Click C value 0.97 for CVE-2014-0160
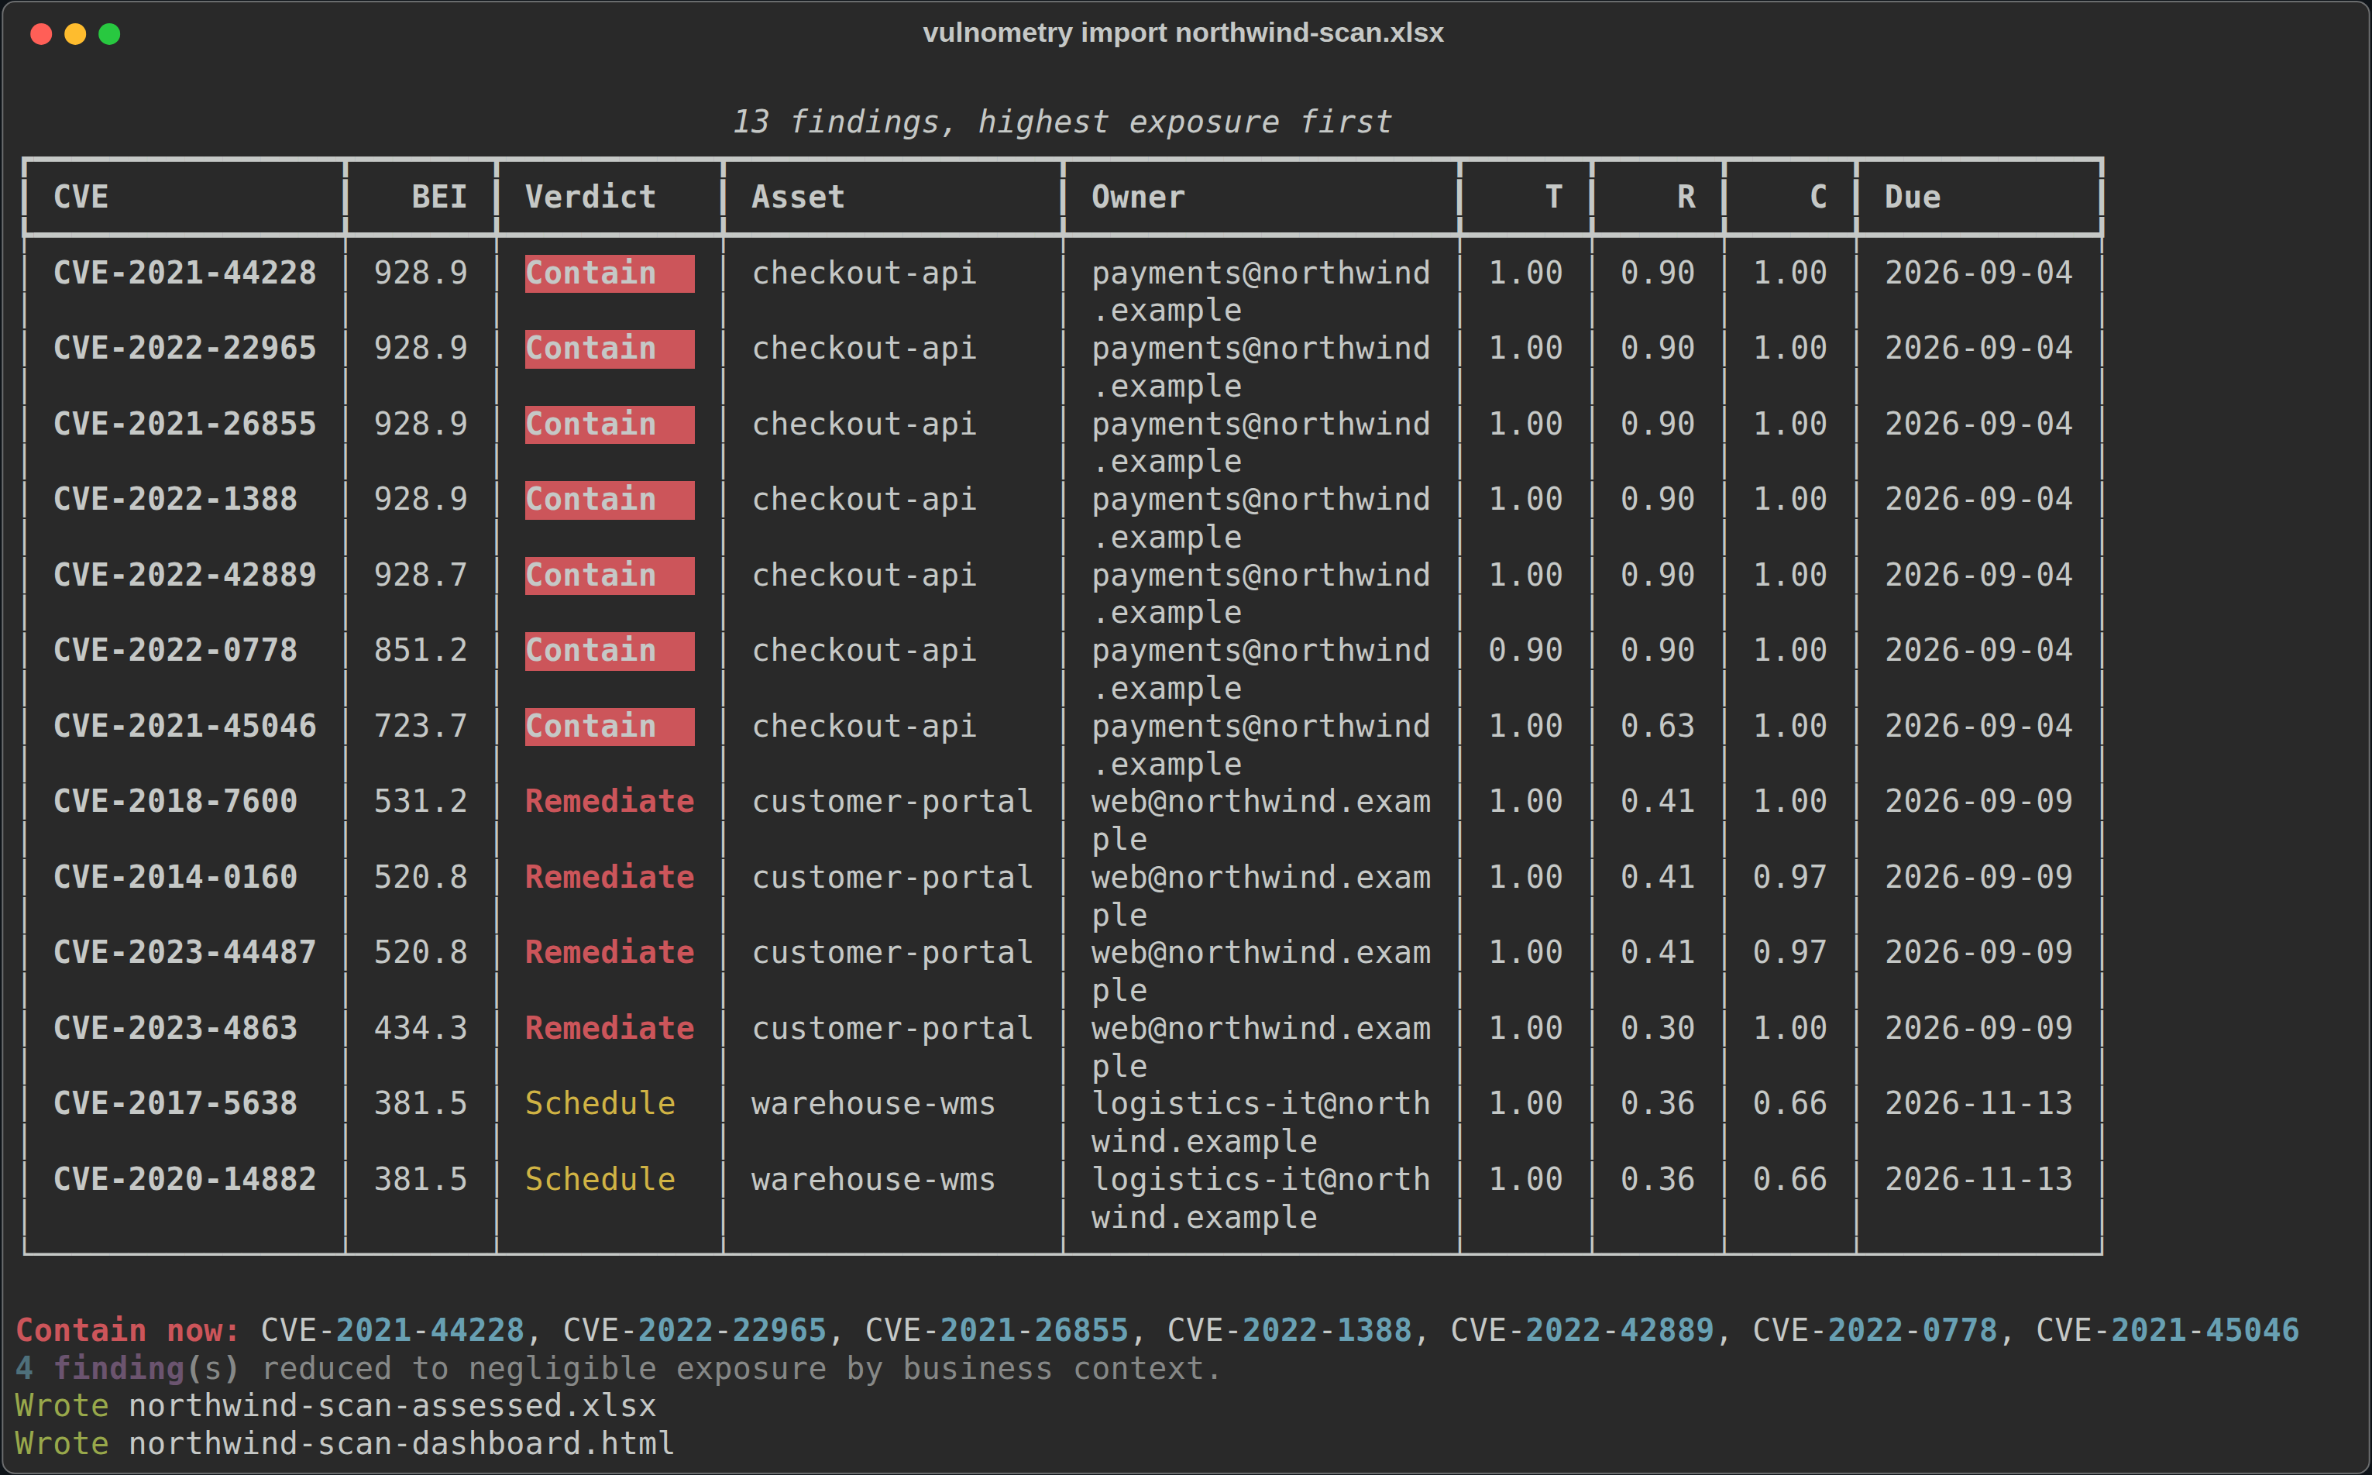Viewport: 2372px width, 1475px height. [x=1789, y=878]
